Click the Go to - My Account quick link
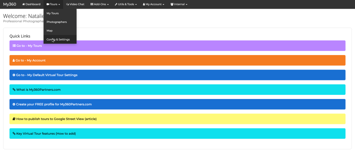The width and height of the screenshot is (355, 153). click(177, 60)
